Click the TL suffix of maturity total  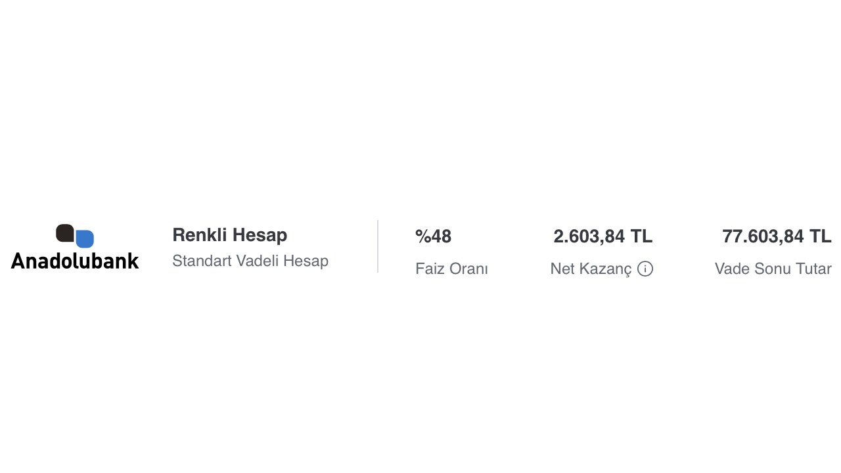tap(820, 236)
